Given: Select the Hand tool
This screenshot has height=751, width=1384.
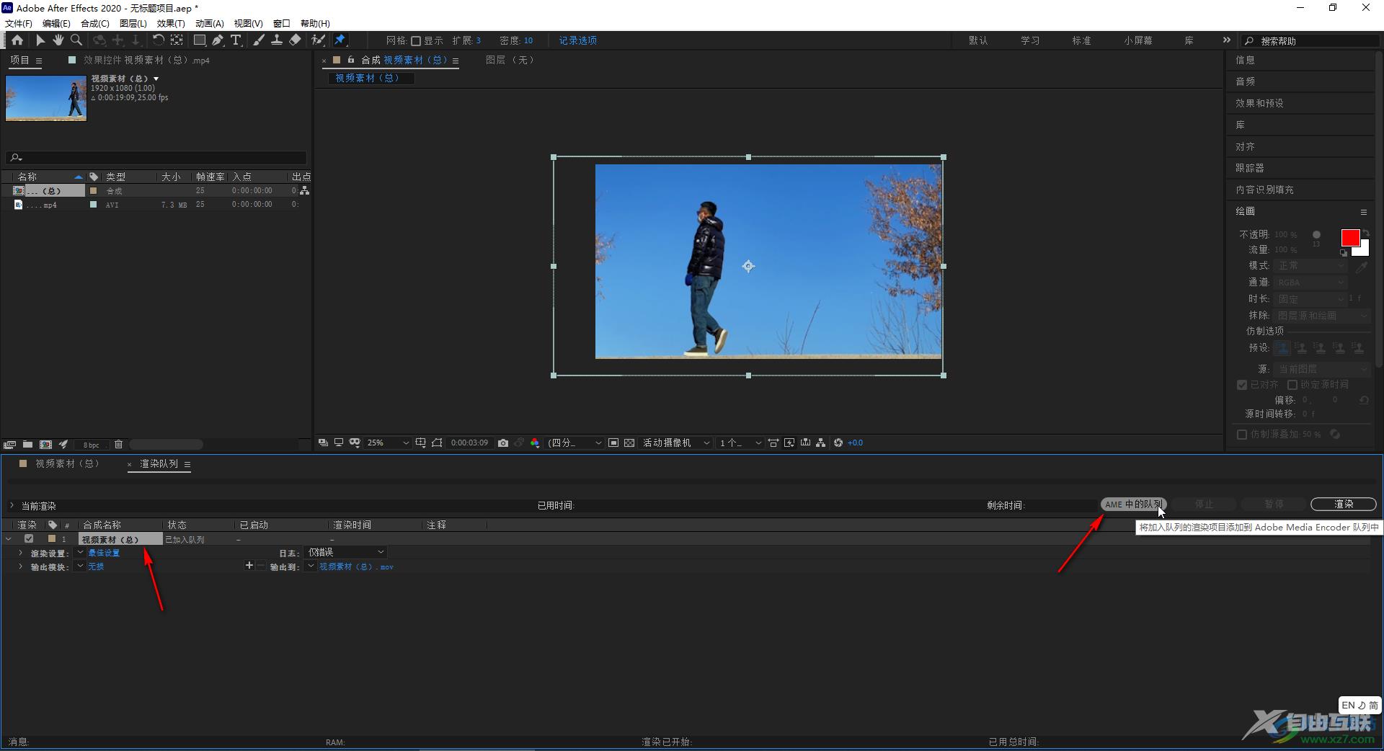Looking at the screenshot, I should coord(58,40).
